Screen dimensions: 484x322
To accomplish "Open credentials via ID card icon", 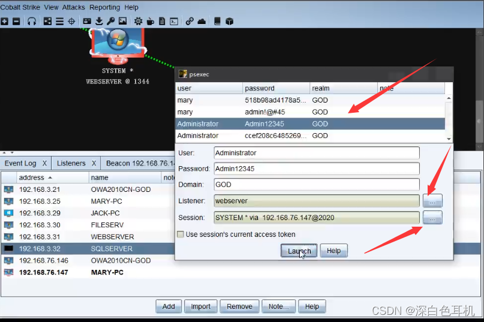I will (87, 22).
